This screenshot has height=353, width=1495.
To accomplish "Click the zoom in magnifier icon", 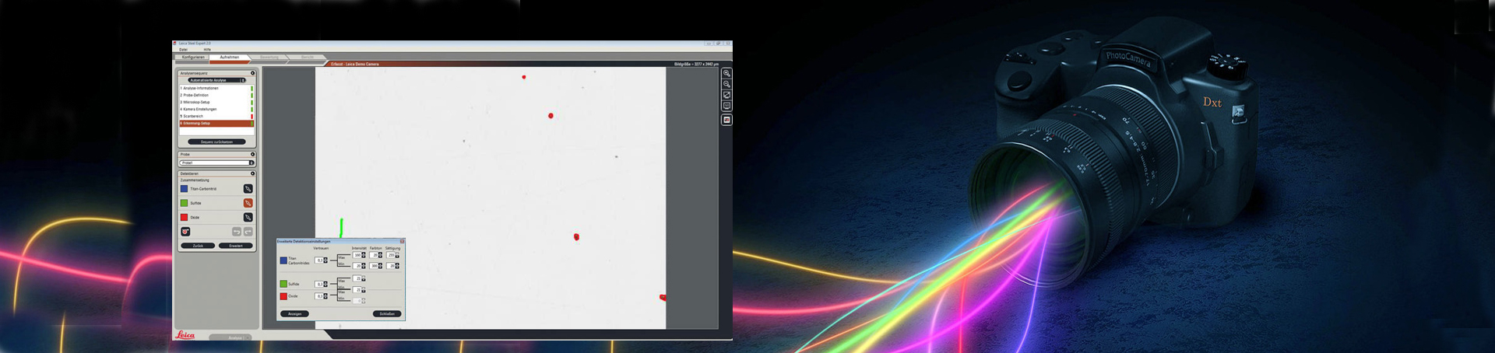I will 726,73.
